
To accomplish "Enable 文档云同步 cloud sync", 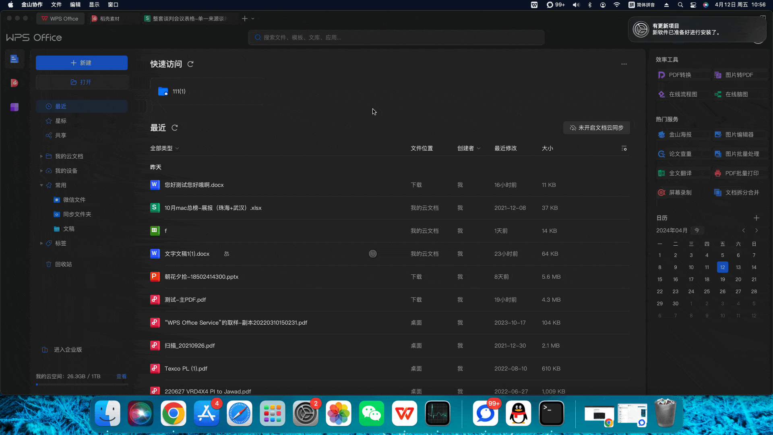I will pos(596,128).
